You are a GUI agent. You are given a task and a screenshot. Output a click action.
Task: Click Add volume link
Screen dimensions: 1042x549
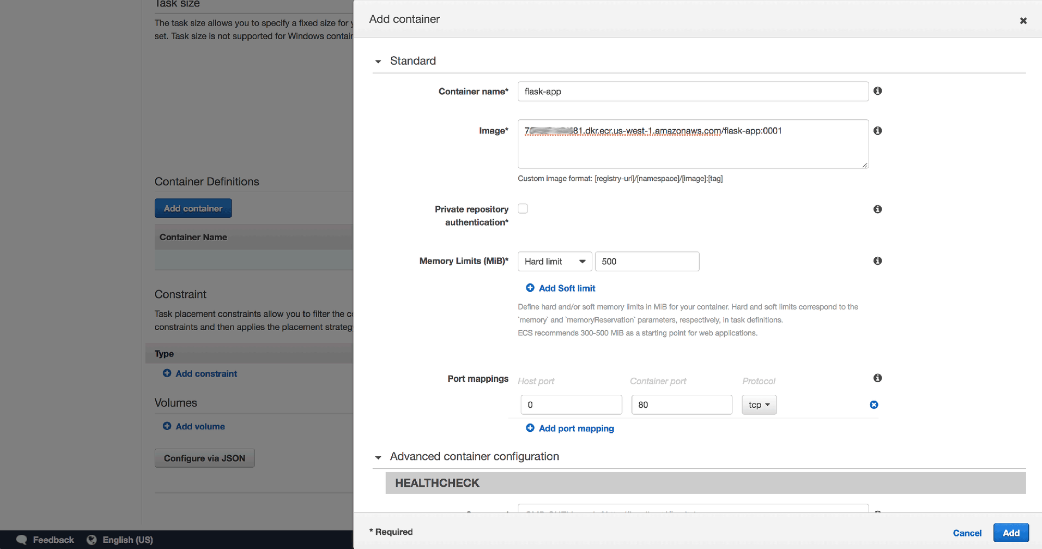click(x=200, y=426)
